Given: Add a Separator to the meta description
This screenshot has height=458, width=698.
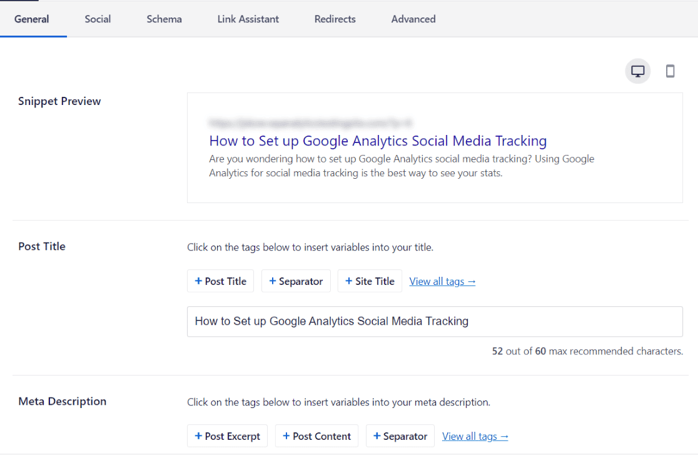Looking at the screenshot, I should [400, 436].
